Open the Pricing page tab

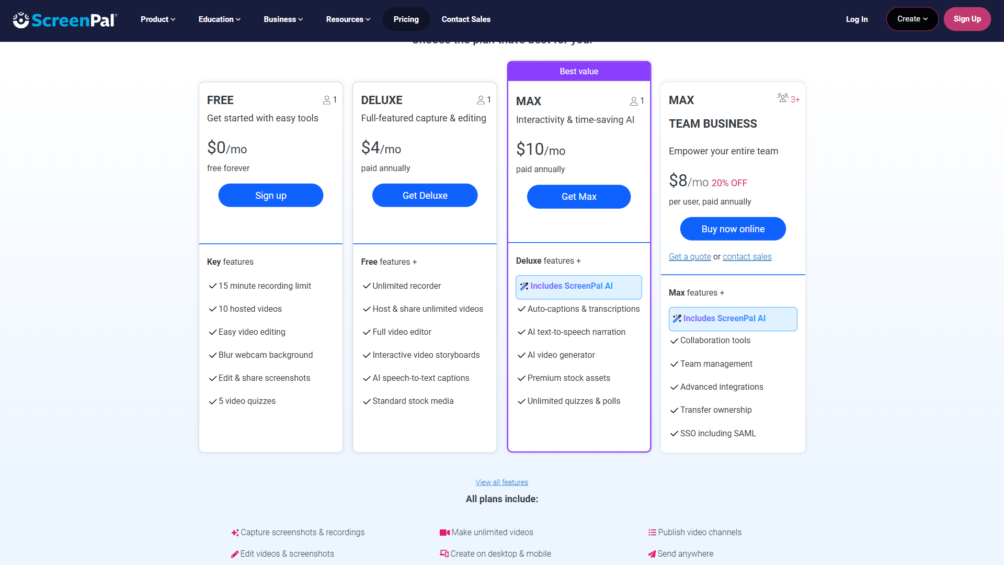pyautogui.click(x=406, y=19)
